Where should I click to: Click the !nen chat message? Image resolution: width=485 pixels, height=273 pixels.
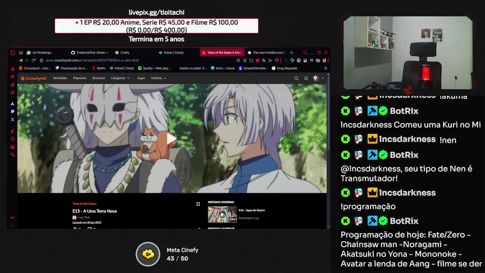(448, 140)
